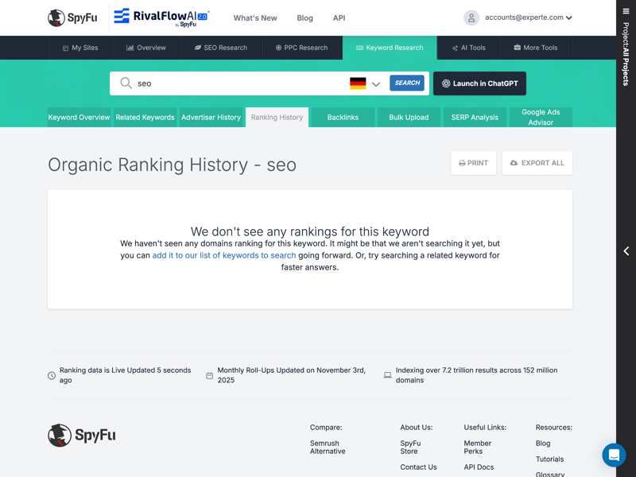
Task: Click the magnifying glass search icon
Action: (126, 83)
